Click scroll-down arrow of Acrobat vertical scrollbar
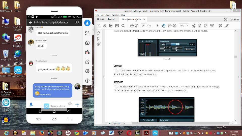The width and height of the screenshot is (242, 136). tap(235, 120)
